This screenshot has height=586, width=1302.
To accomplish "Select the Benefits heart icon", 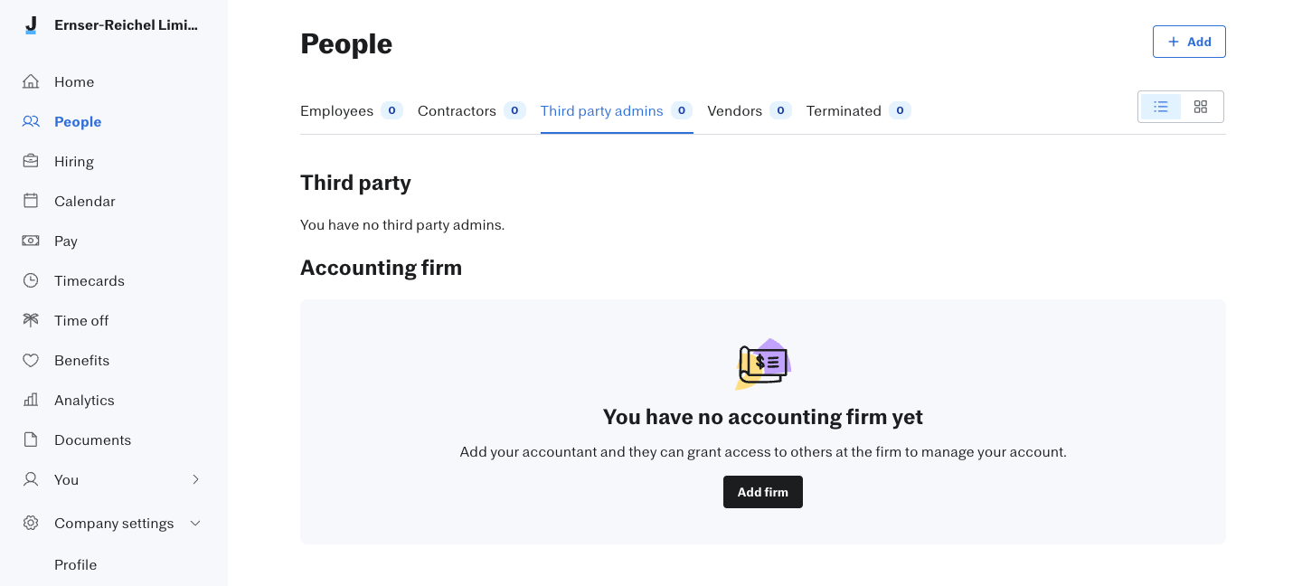I will (x=31, y=360).
